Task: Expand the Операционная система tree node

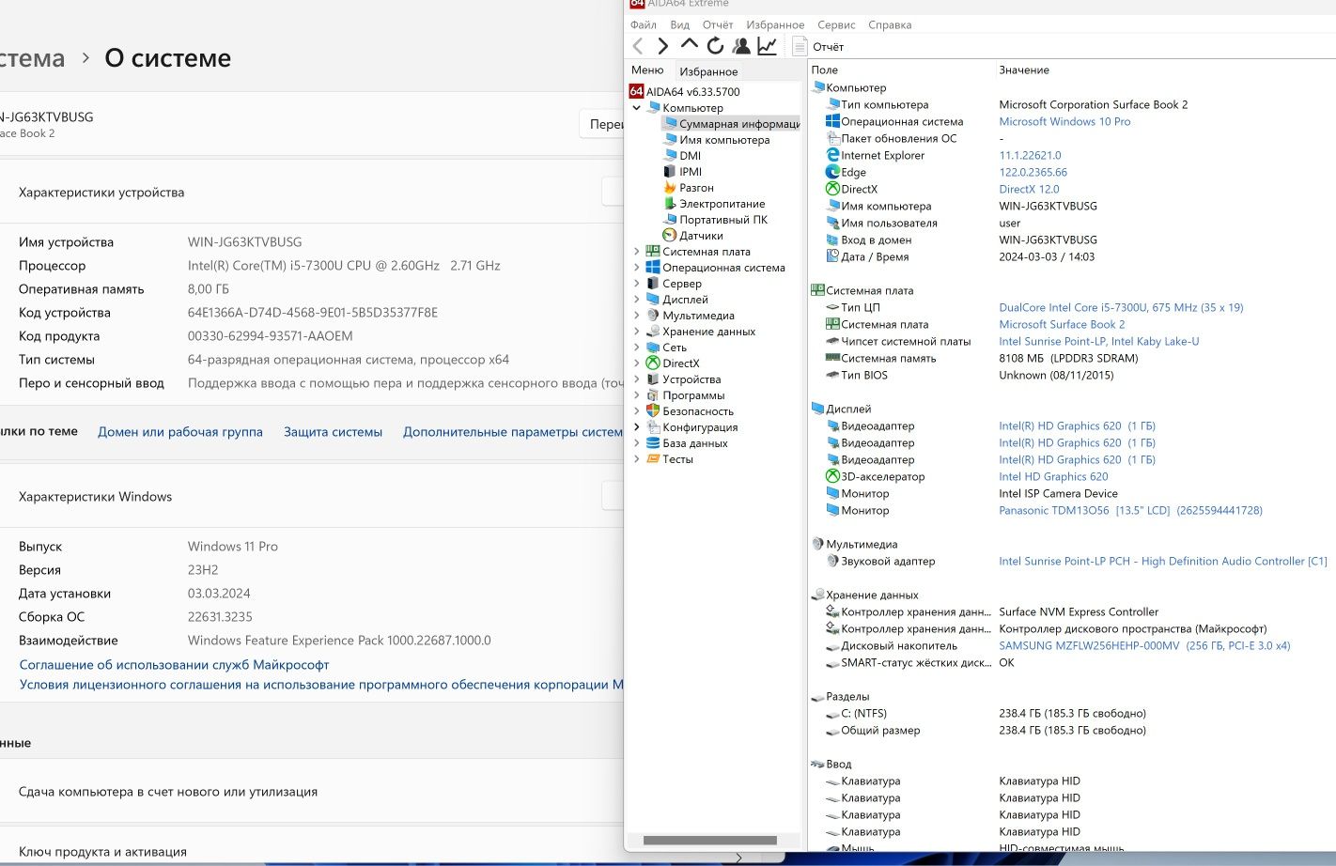Action: tap(637, 268)
